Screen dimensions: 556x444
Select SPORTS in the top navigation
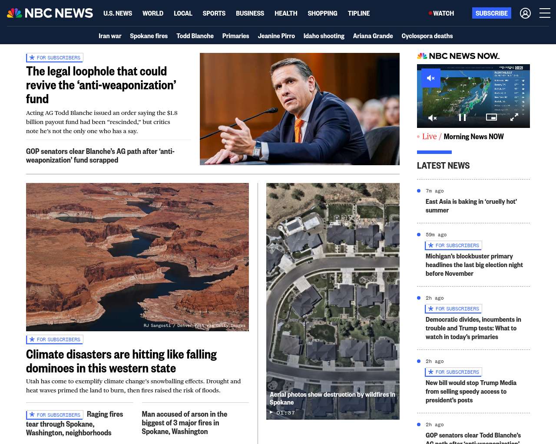pos(214,13)
